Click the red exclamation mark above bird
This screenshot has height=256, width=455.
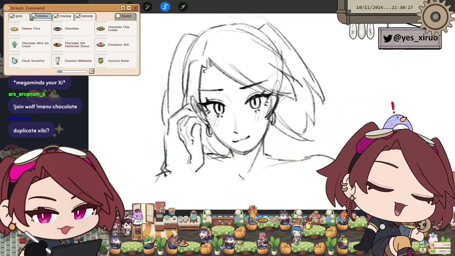[x=393, y=107]
